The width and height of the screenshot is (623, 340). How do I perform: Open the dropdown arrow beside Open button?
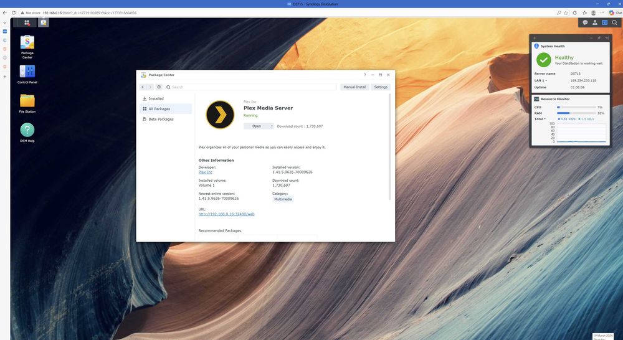point(272,126)
